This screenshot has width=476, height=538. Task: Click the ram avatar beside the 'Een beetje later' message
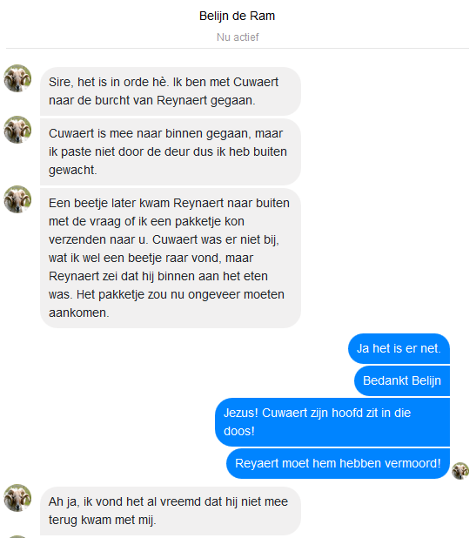(17, 199)
